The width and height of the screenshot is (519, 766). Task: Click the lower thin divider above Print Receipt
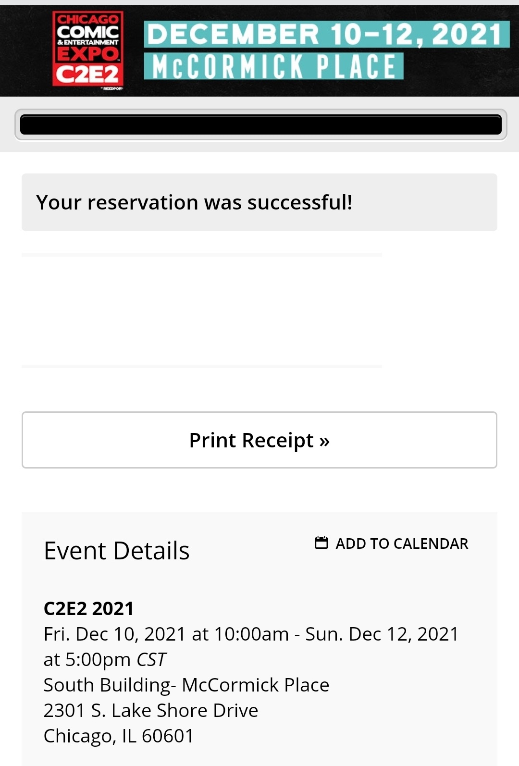click(202, 367)
